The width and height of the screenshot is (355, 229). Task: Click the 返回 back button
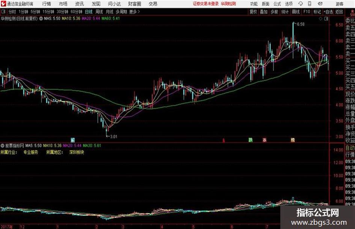[x=339, y=12]
